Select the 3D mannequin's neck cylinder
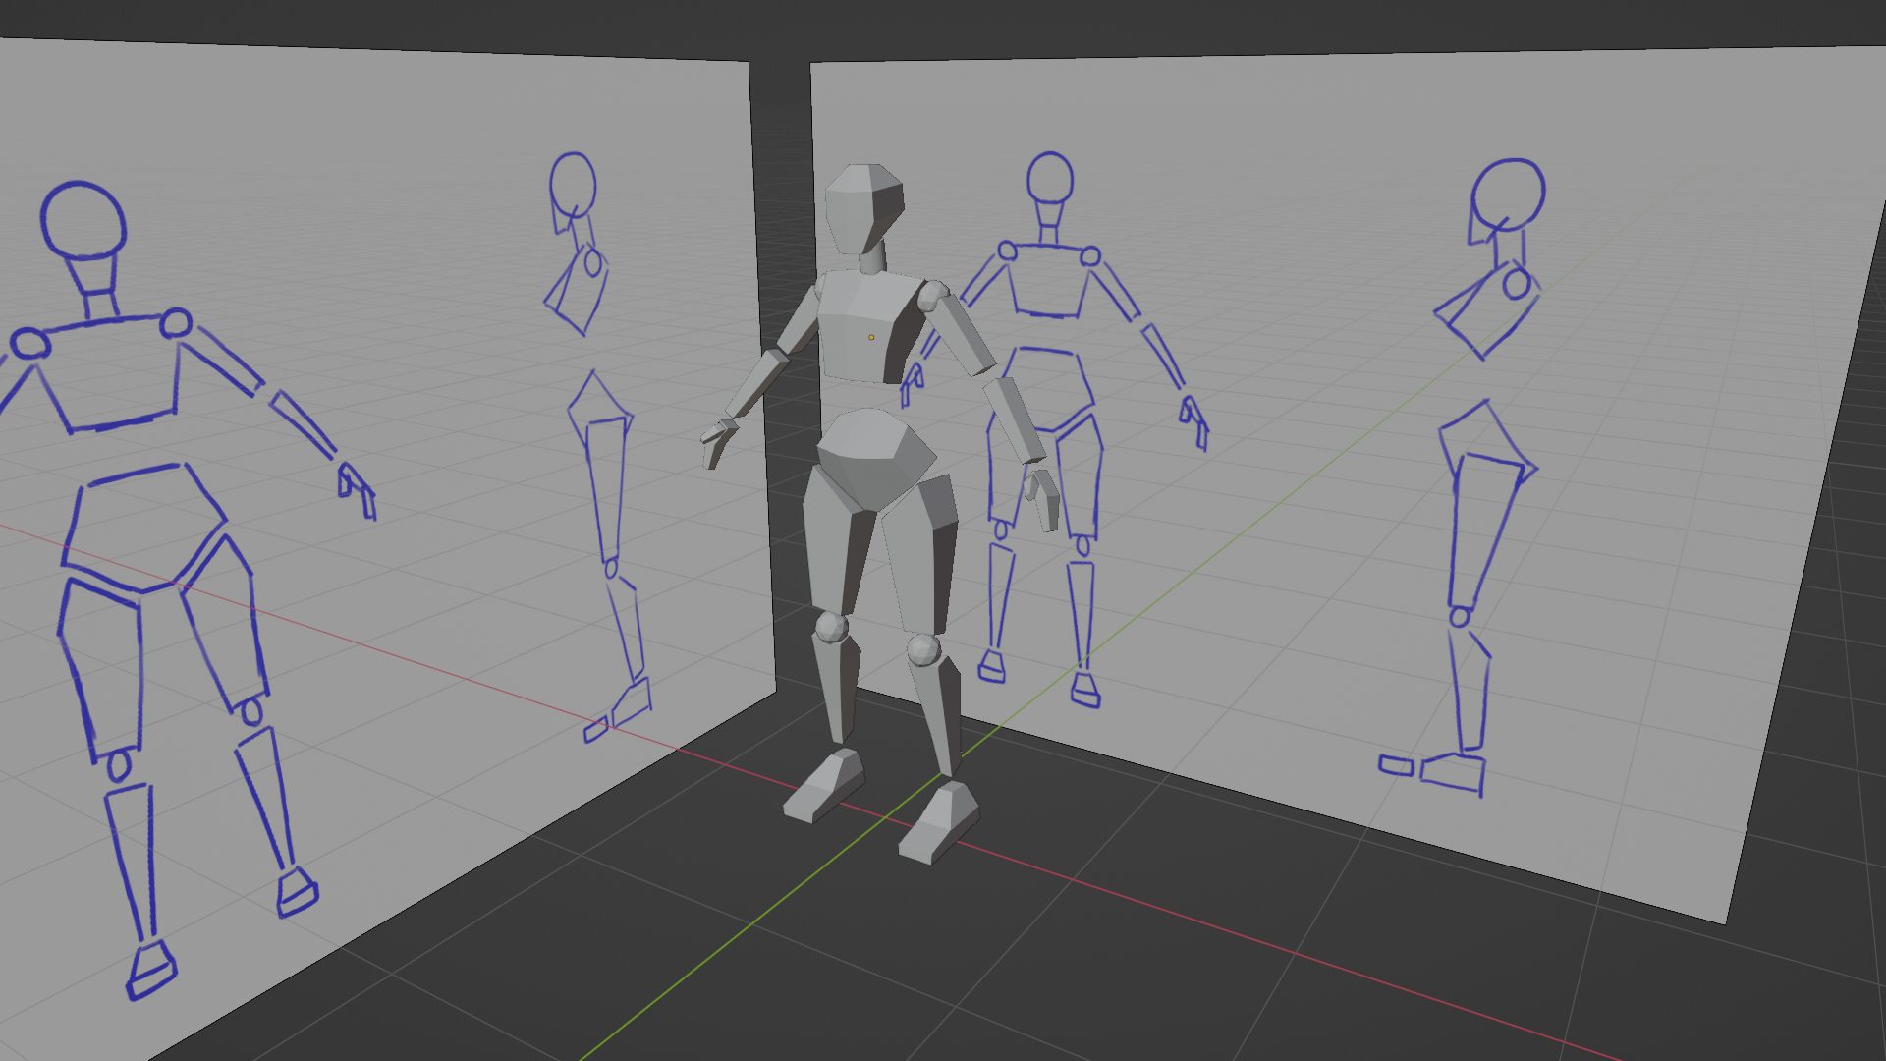 point(872,260)
